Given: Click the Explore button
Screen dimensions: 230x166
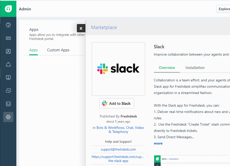Looking at the screenshot, I should [x=223, y=9].
